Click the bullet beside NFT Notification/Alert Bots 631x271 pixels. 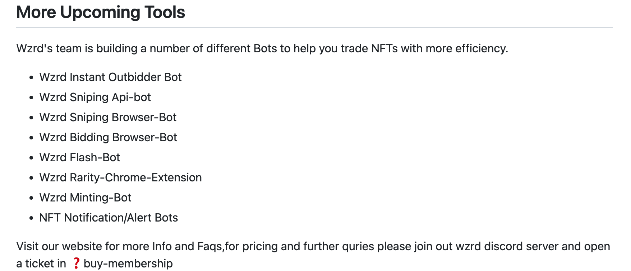[32, 218]
